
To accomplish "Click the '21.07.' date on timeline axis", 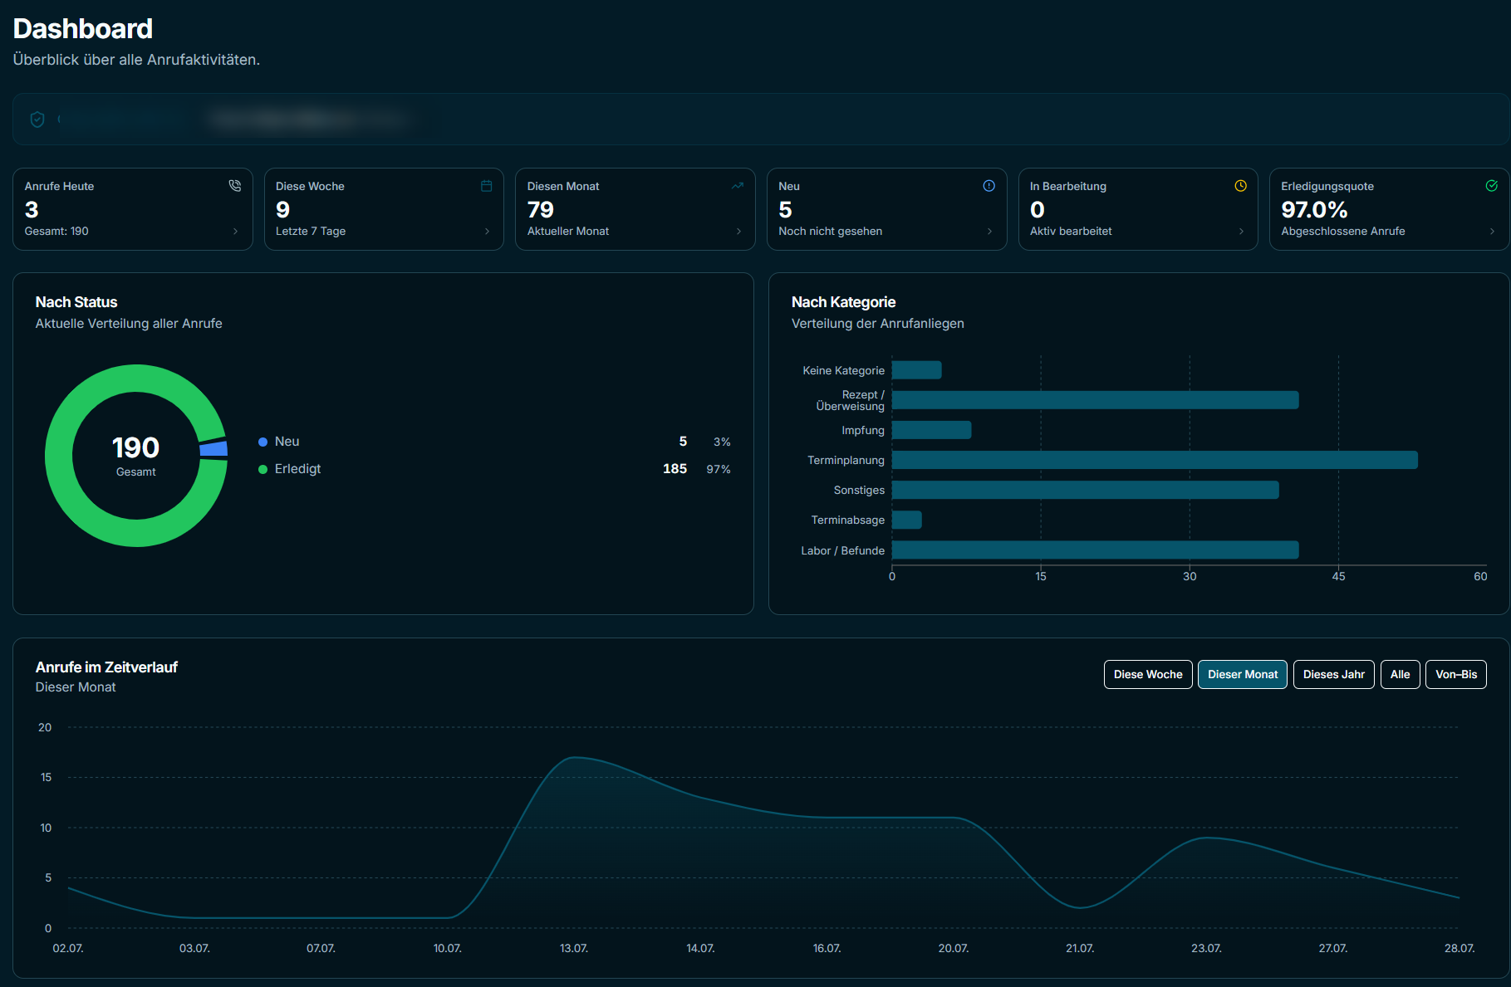I will coord(1080,948).
